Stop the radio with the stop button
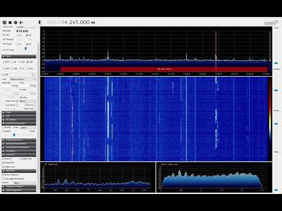This screenshot has height=211, width=282. (x=10, y=22)
